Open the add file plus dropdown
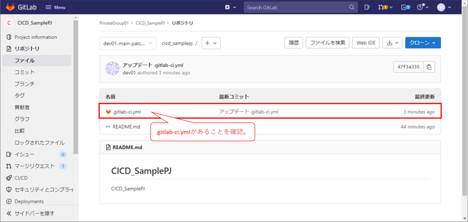This screenshot has width=468, height=222. 211,43
